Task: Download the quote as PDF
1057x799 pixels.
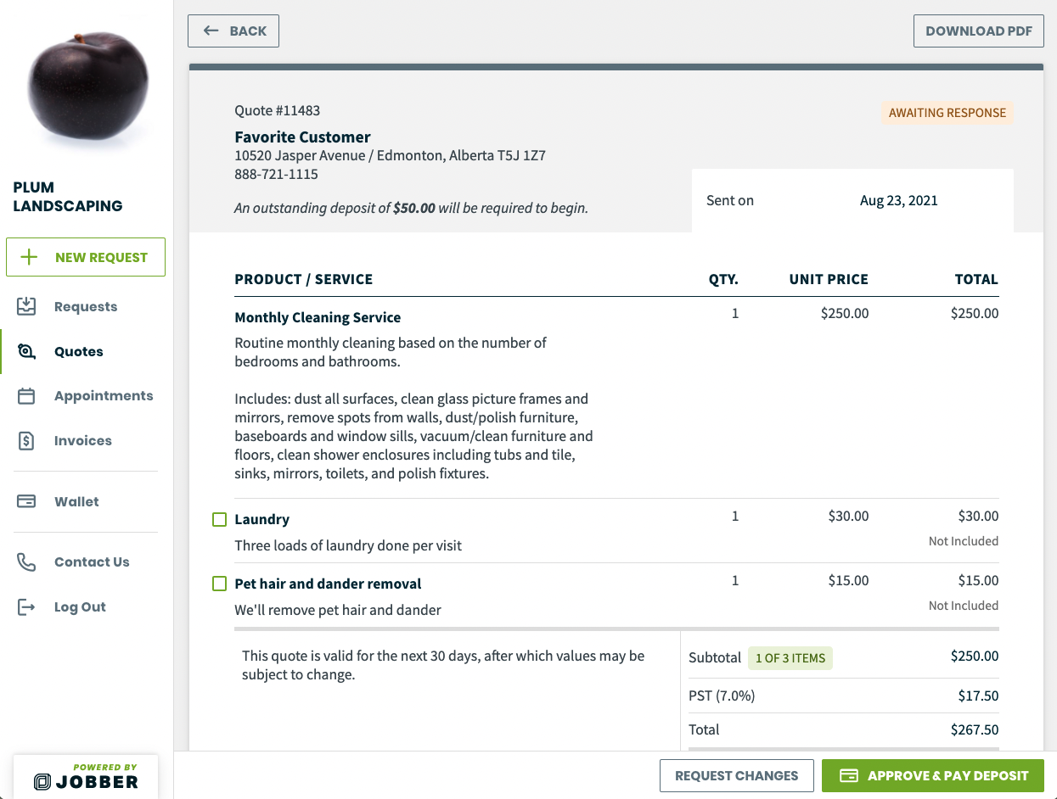Action: tap(979, 31)
